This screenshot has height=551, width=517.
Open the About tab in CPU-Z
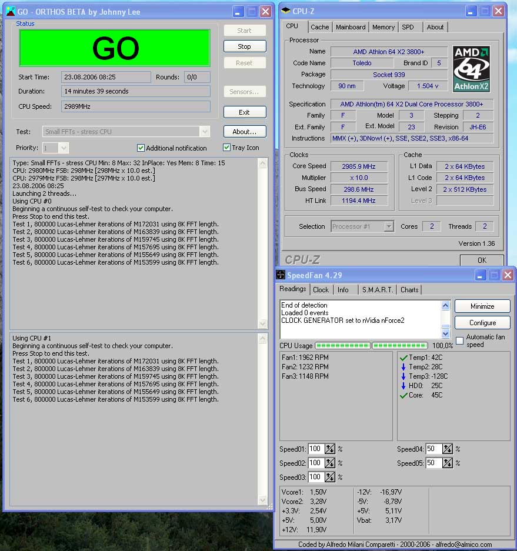click(x=435, y=27)
